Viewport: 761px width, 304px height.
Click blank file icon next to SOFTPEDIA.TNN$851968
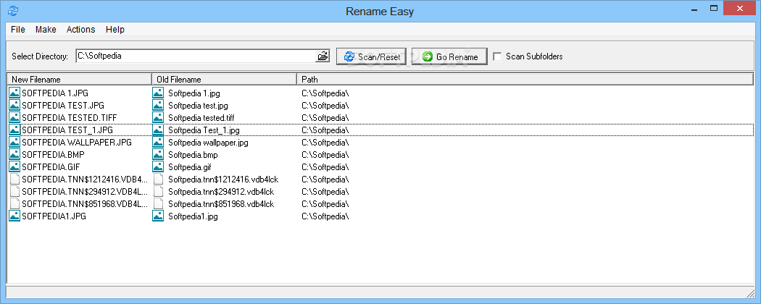pyautogui.click(x=14, y=203)
